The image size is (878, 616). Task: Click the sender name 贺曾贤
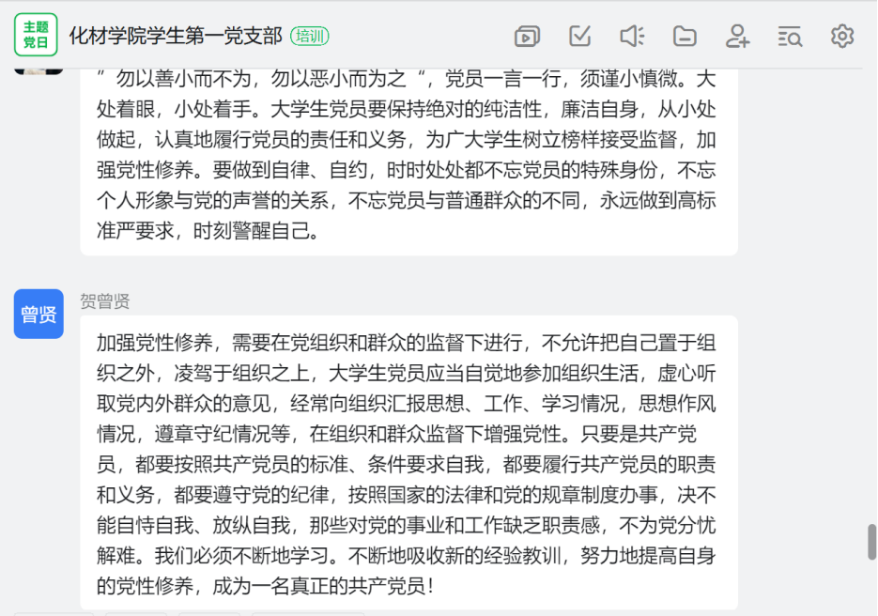coord(105,301)
